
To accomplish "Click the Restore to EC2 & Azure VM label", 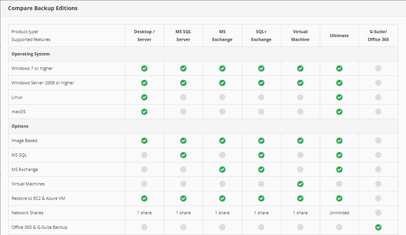I will [x=38, y=198].
